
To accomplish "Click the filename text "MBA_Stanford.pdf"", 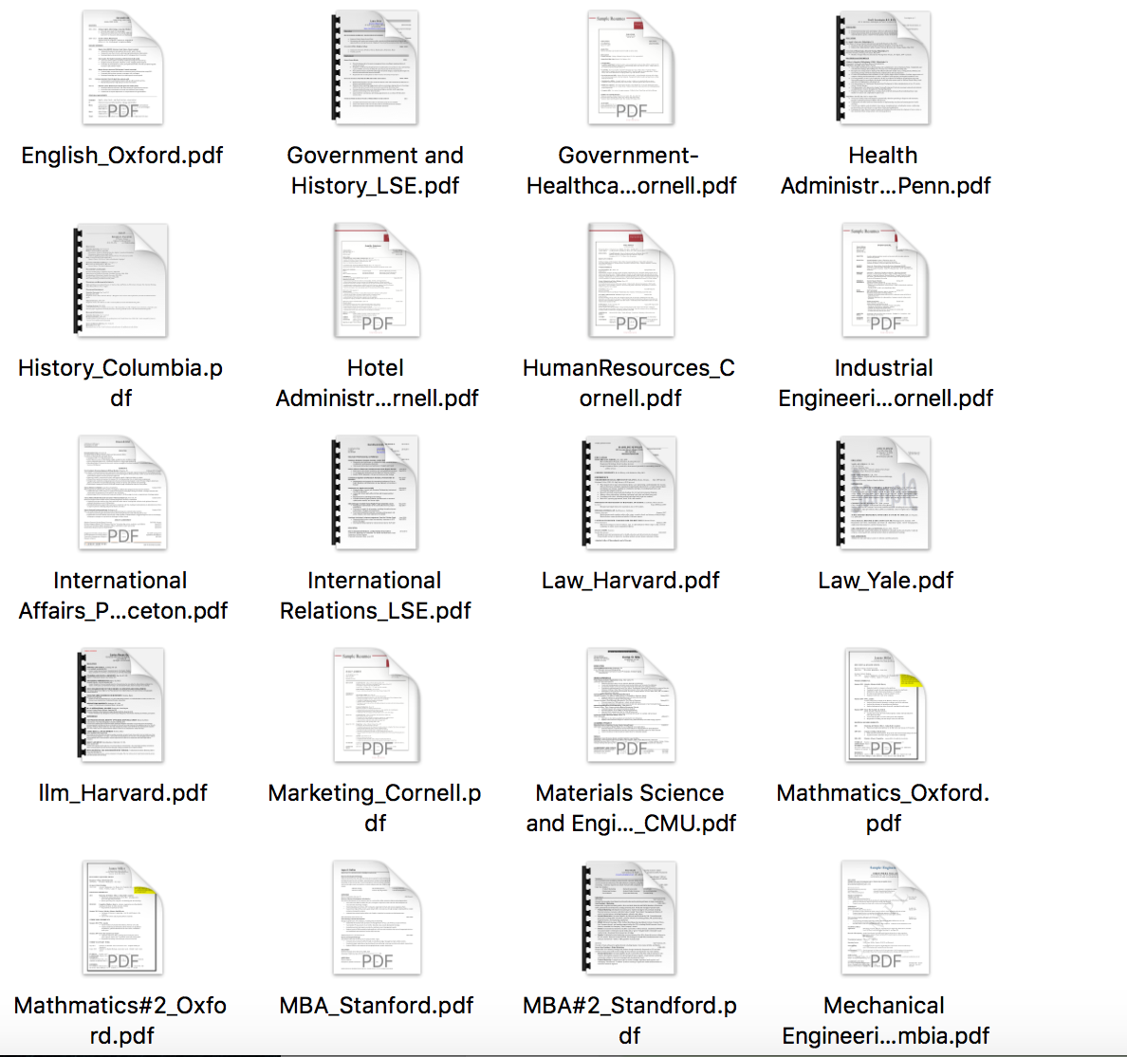I will point(377,1005).
